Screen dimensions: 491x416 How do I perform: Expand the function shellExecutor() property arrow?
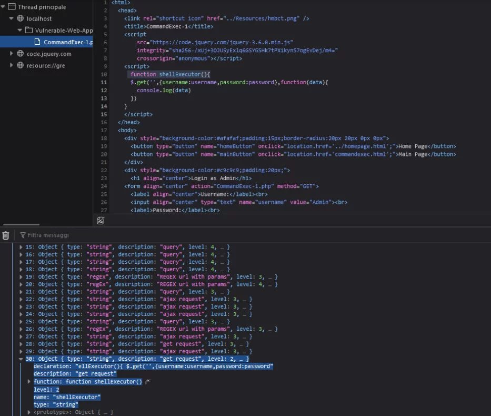[x=29, y=382]
